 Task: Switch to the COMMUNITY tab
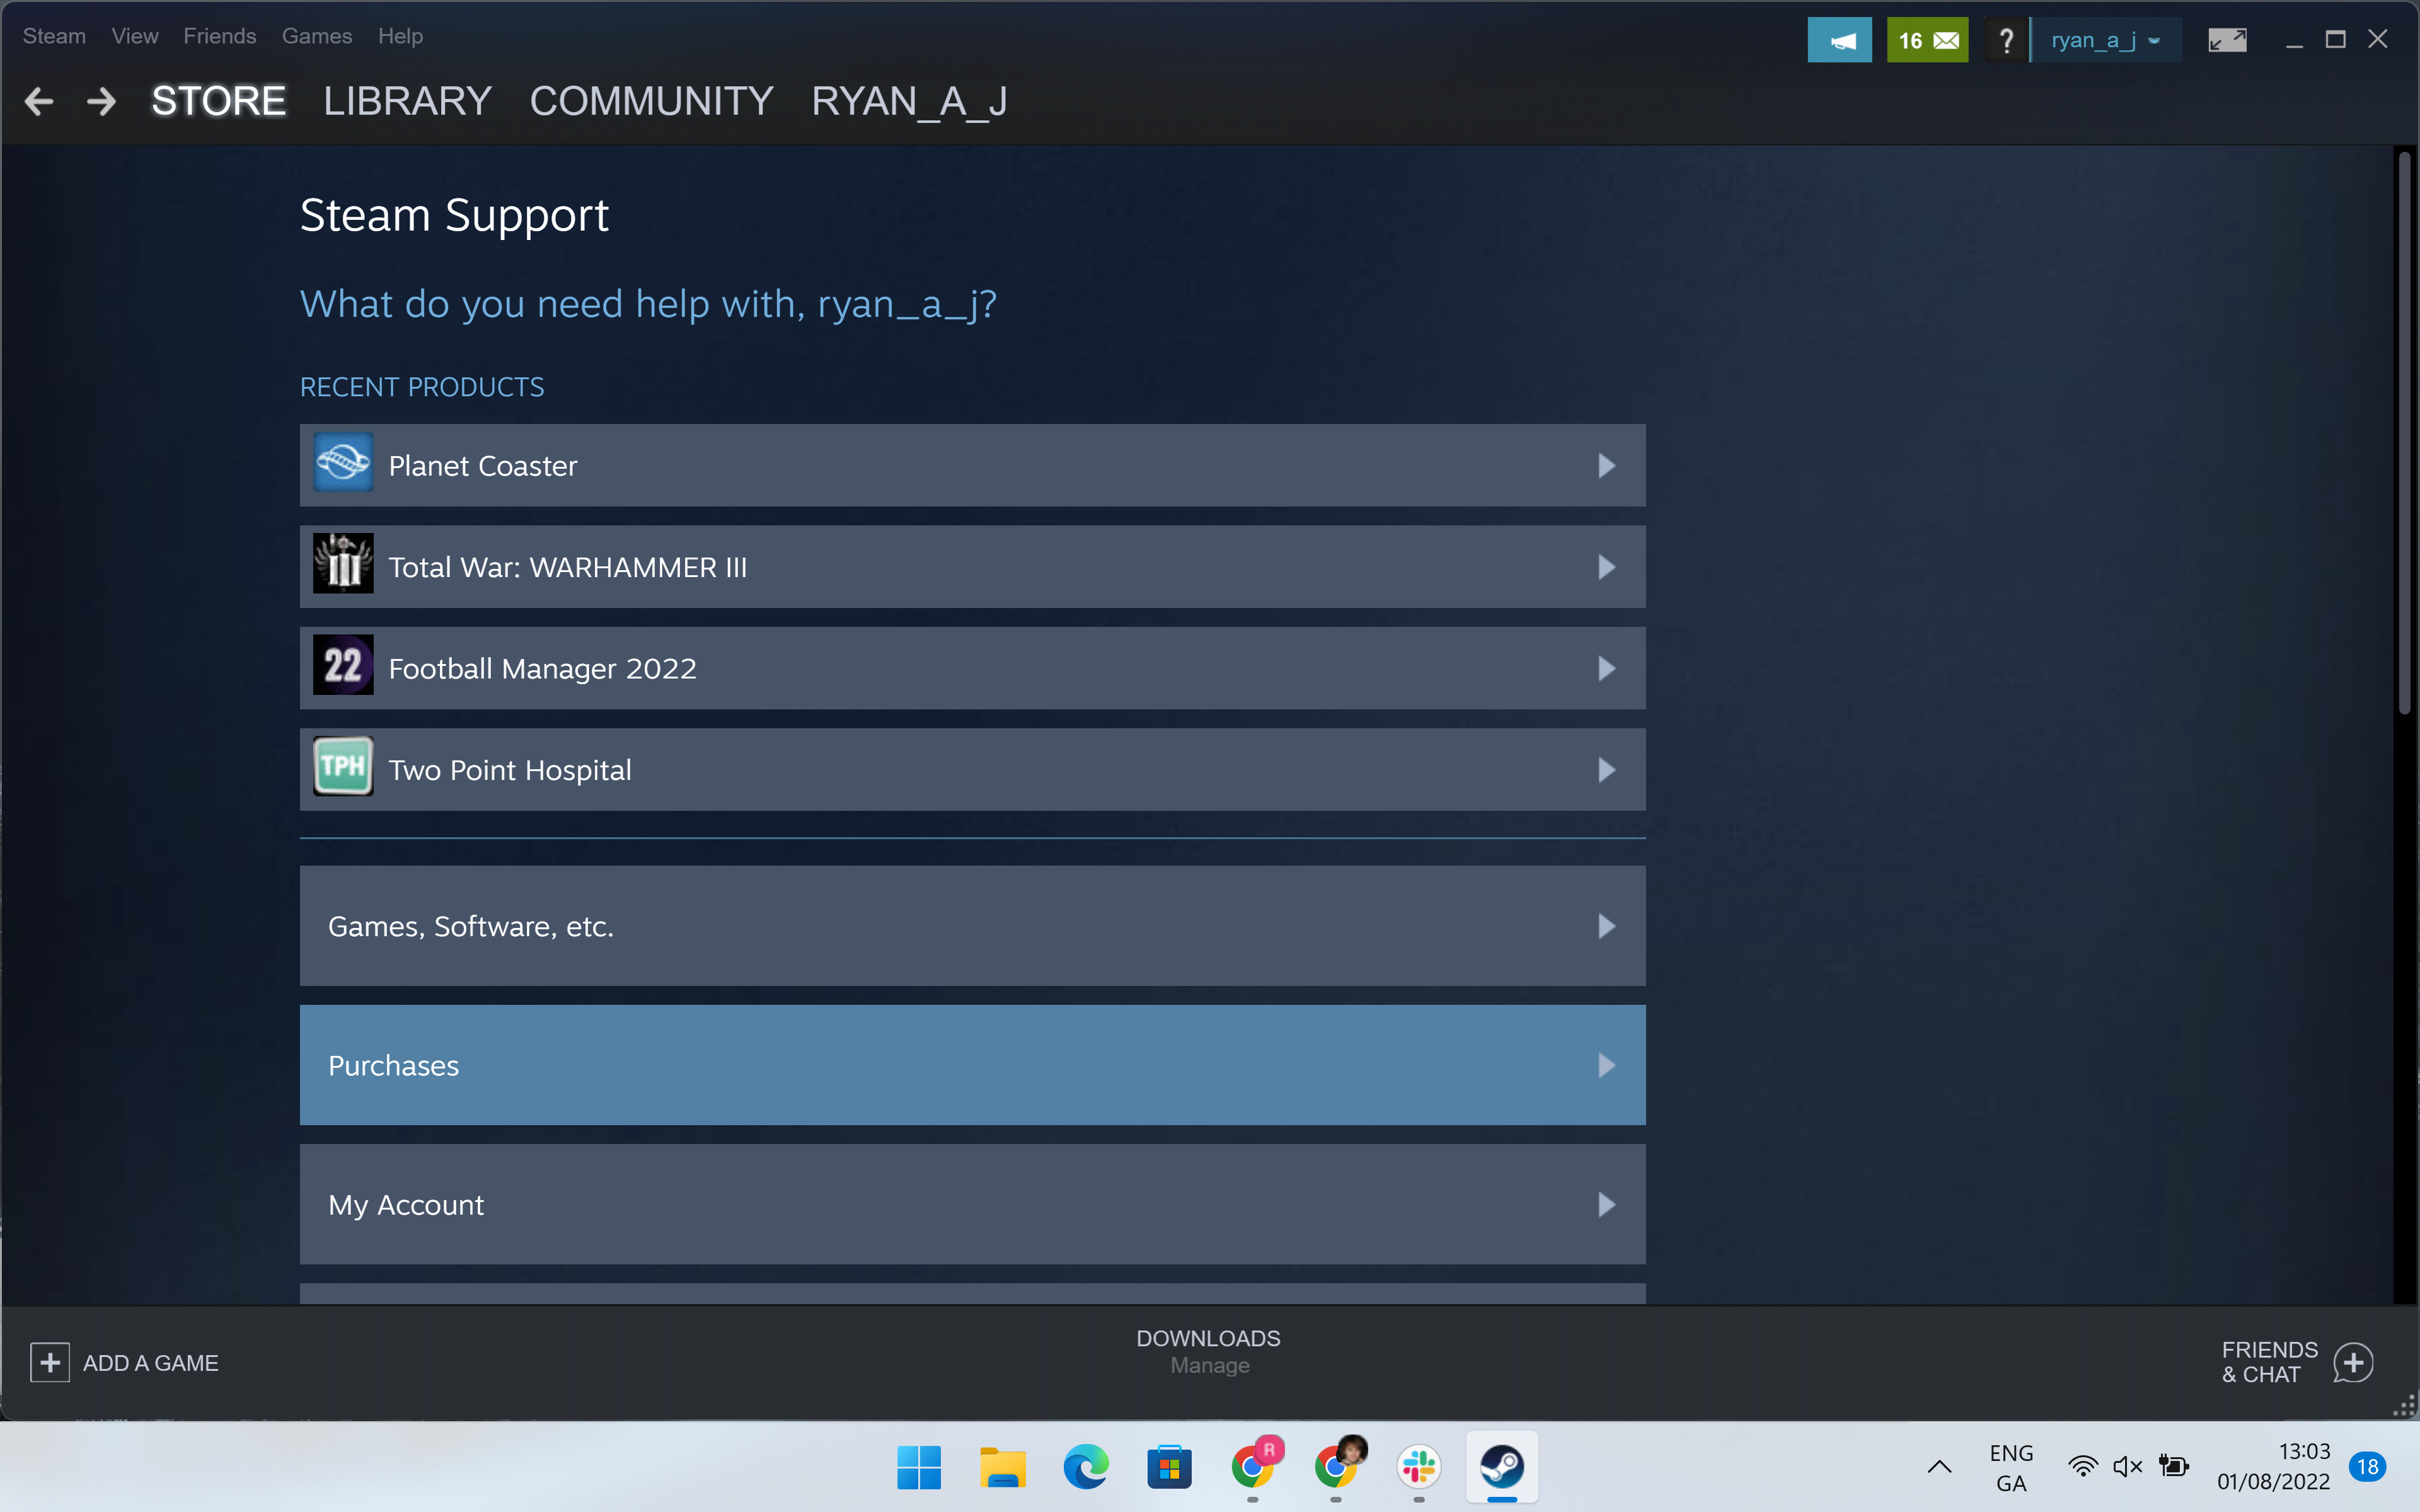[651, 101]
